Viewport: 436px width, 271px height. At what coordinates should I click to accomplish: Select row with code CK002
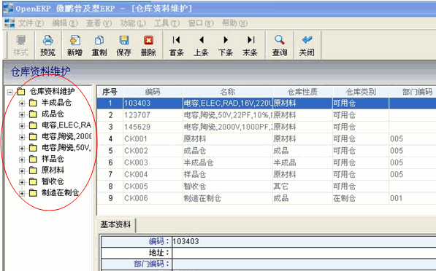click(267, 151)
